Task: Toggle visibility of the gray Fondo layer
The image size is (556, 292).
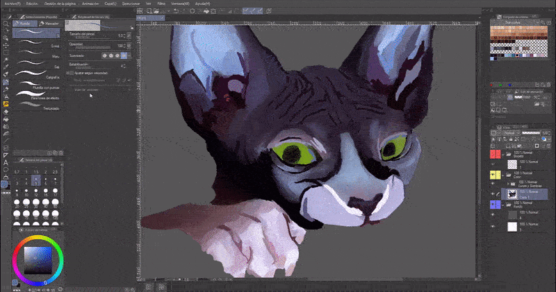Action: 493,214
